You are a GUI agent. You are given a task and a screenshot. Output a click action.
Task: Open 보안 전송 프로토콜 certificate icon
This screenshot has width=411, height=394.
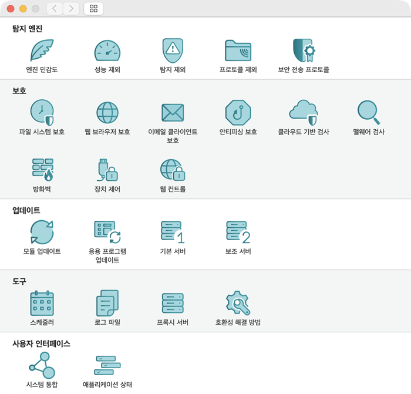(x=304, y=50)
